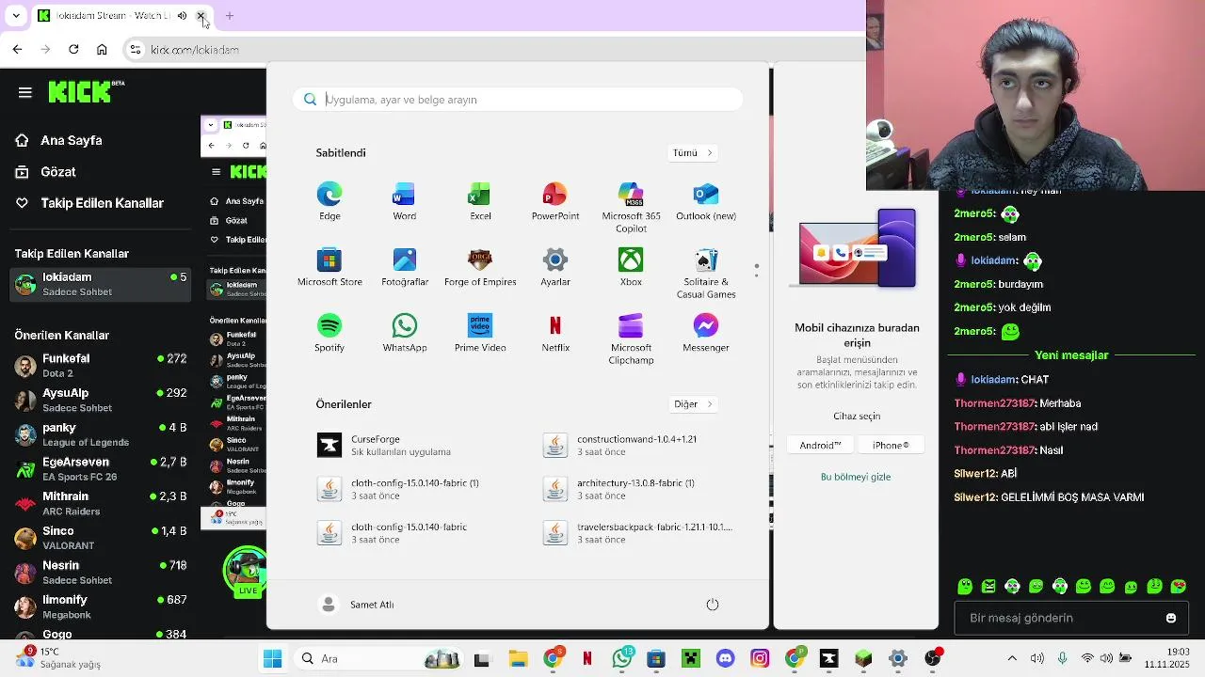
Task: Open Microsoft 365 Copilot app
Action: (631, 208)
